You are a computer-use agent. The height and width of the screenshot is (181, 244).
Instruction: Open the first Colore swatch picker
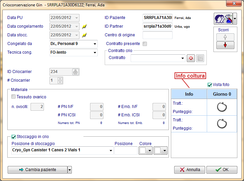click(146, 151)
